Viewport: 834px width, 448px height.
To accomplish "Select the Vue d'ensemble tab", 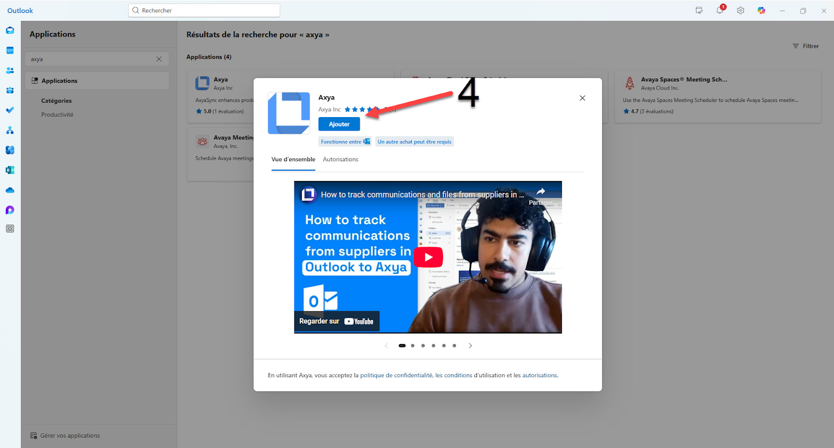I will click(x=293, y=160).
